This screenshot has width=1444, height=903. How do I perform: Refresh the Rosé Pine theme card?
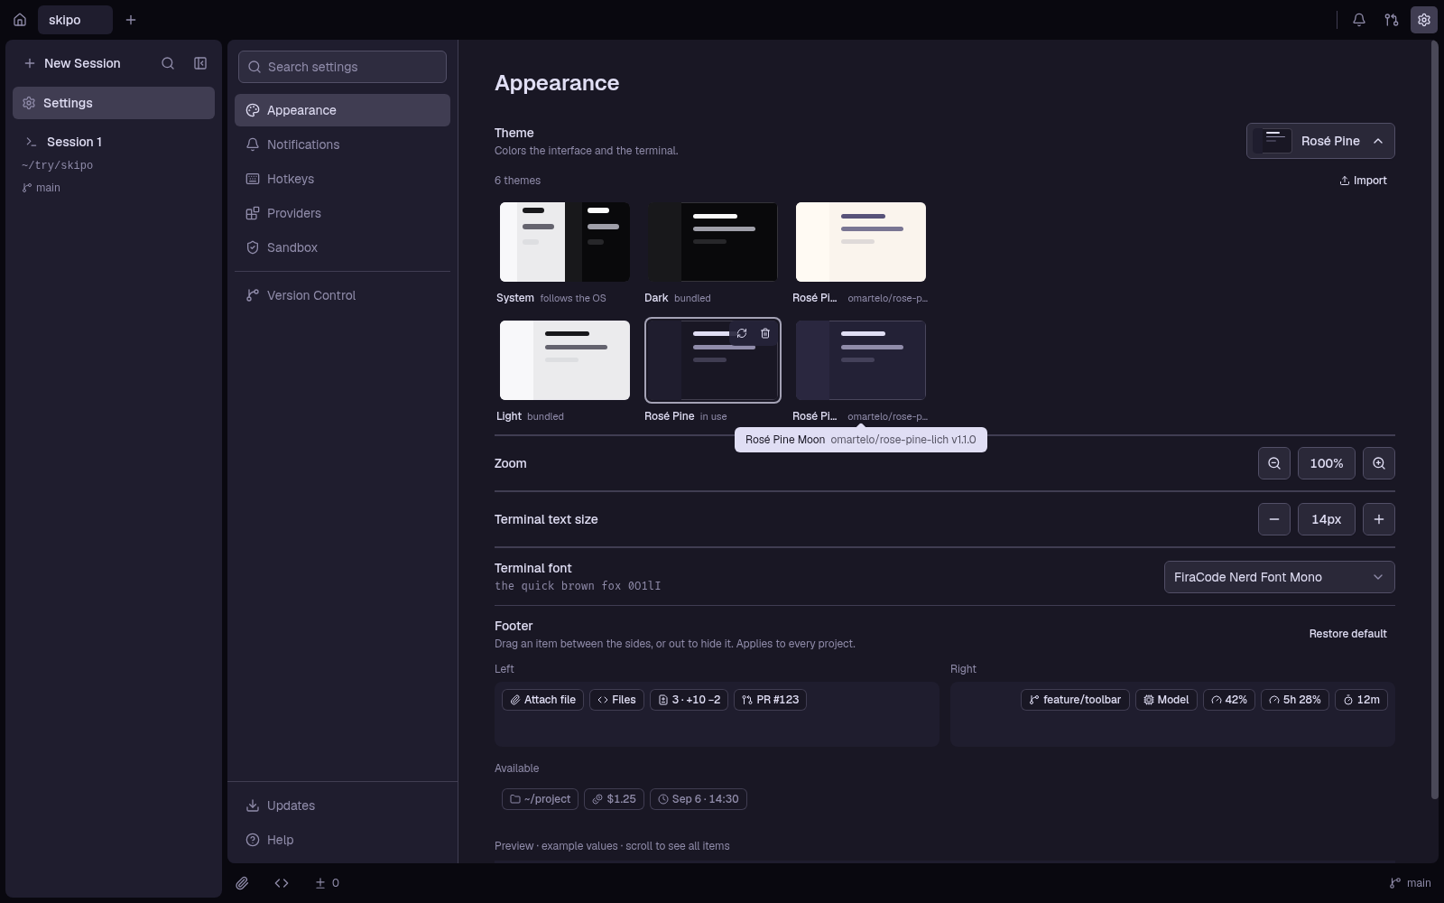742,333
